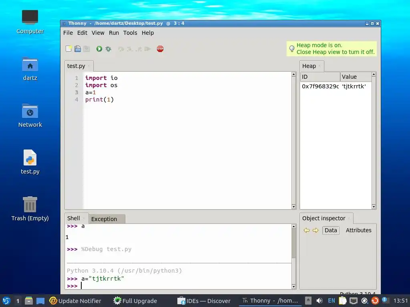Click the disabled Resume icon

coord(147,49)
